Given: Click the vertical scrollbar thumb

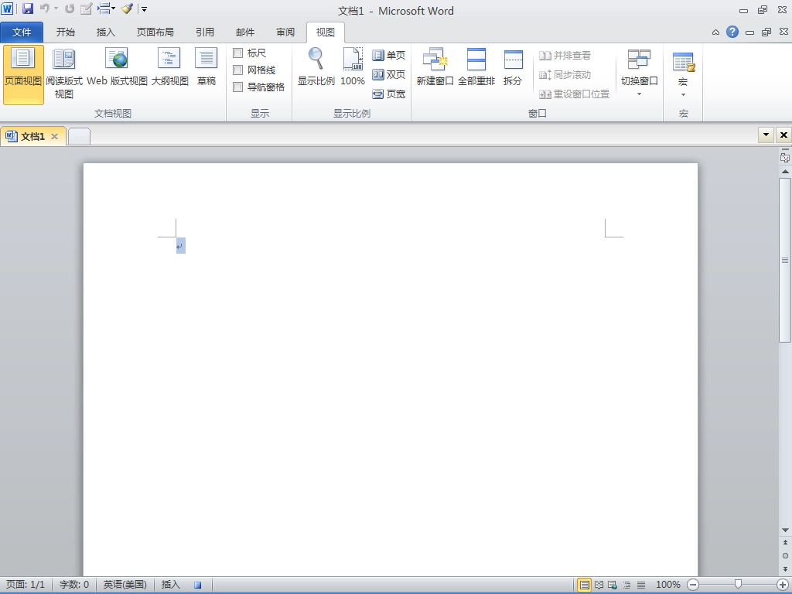Looking at the screenshot, I should [785, 260].
